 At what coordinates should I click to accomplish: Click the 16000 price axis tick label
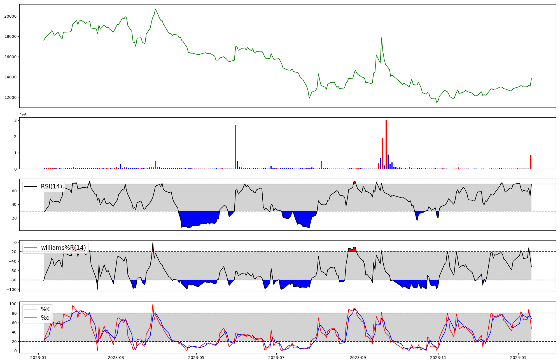point(10,57)
